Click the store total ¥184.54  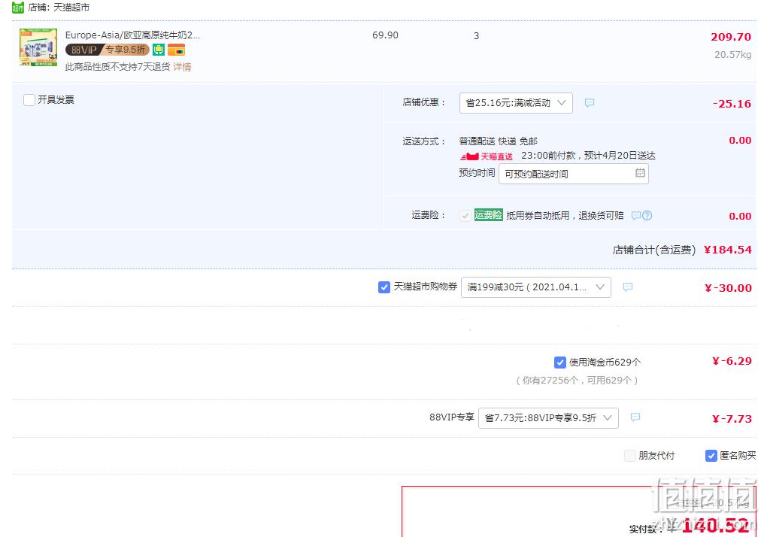coord(728,250)
